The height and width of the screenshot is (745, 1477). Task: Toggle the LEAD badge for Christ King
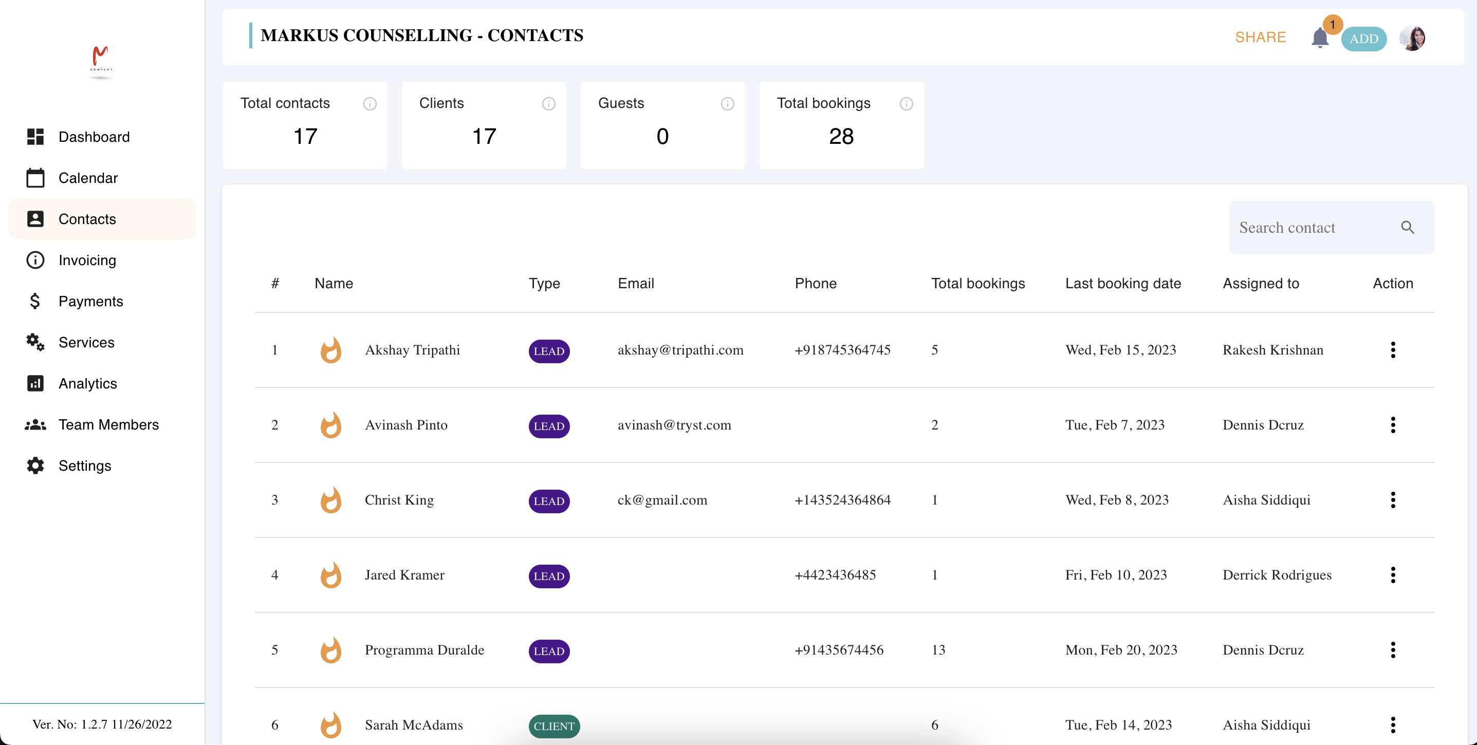(x=549, y=501)
